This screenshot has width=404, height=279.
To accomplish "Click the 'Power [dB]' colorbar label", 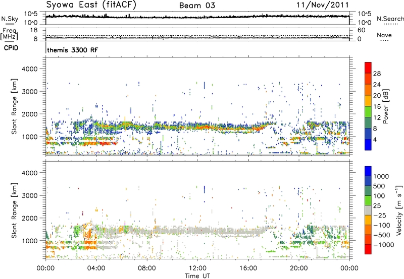I will pyautogui.click(x=385, y=106).
